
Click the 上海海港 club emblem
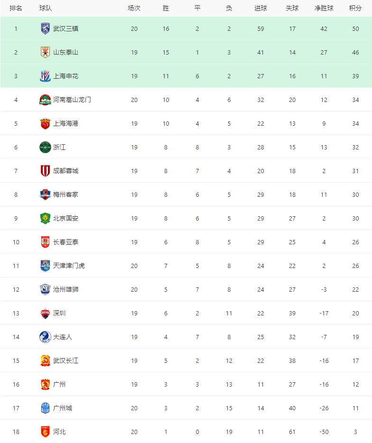pyautogui.click(x=45, y=123)
